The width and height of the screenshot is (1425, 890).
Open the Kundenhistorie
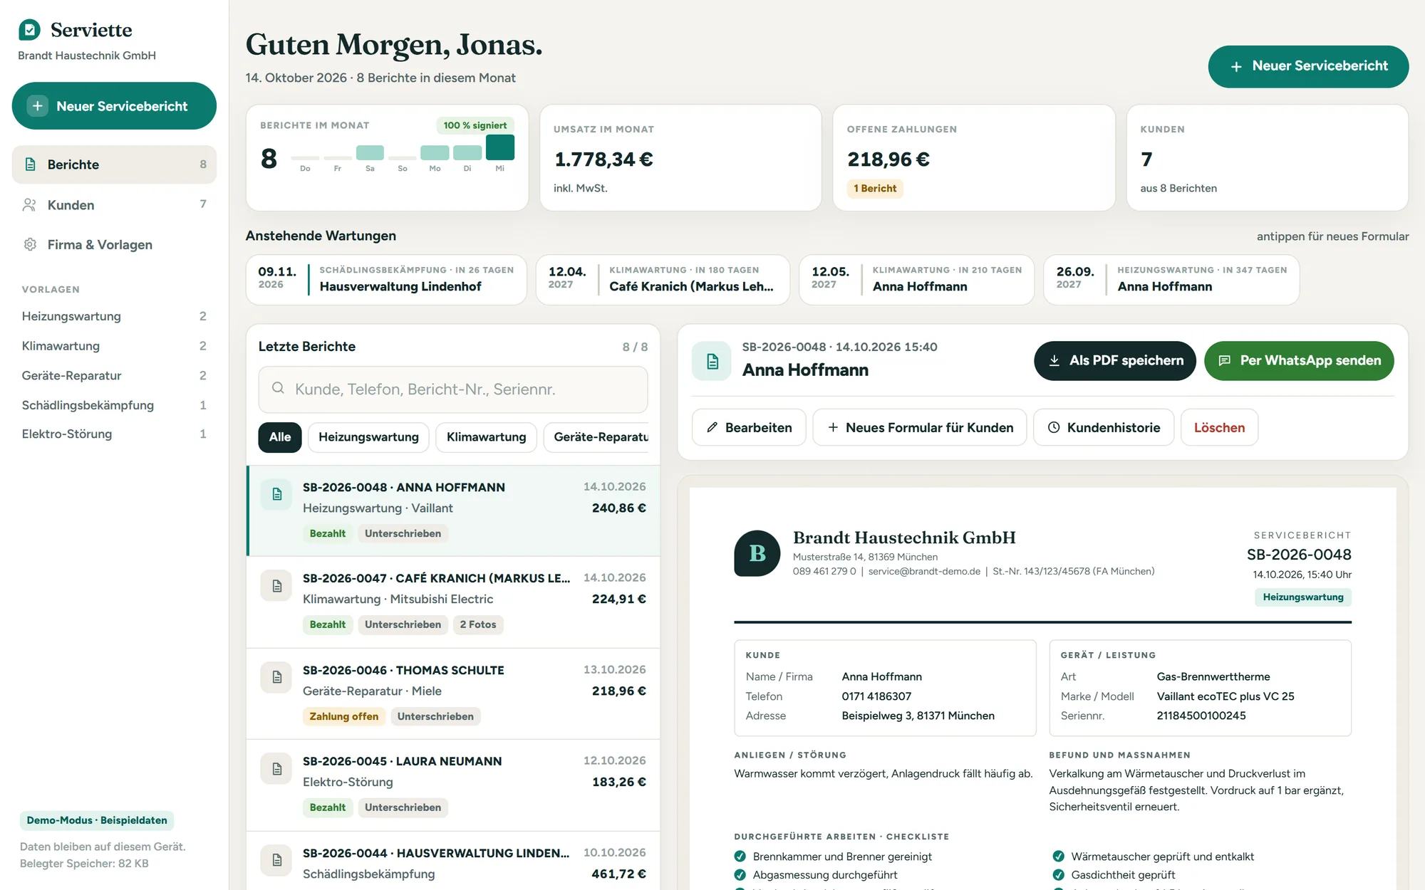pyautogui.click(x=1104, y=427)
